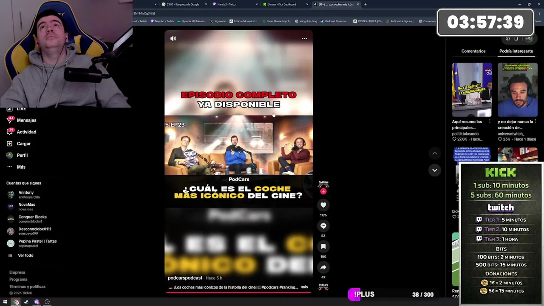This screenshot has height=306, width=544.
Task: Open the Programa footer link
Action: click(18, 280)
